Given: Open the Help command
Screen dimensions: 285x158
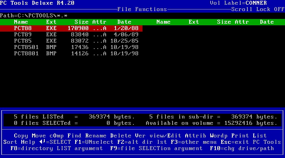Looking at the screenshot, I should pyautogui.click(x=28, y=142).
